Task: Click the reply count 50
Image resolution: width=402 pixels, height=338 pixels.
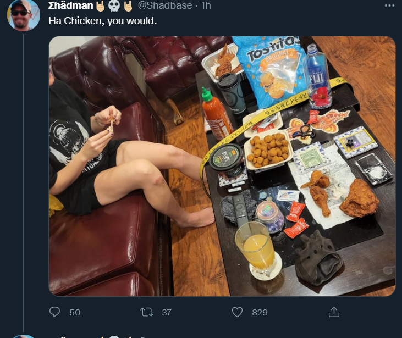Action: [x=75, y=312]
